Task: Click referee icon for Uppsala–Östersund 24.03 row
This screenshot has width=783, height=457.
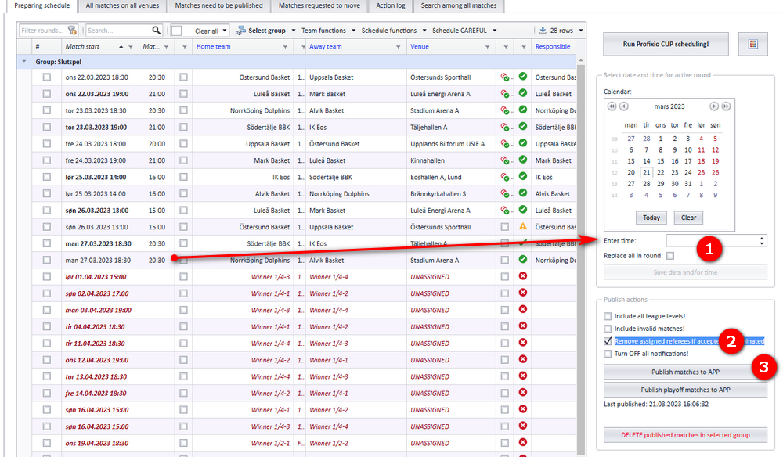Action: pos(505,144)
